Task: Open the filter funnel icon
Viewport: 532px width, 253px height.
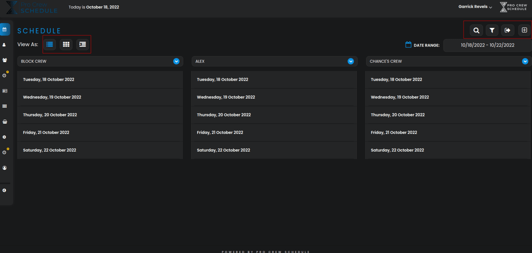Action: (x=492, y=30)
